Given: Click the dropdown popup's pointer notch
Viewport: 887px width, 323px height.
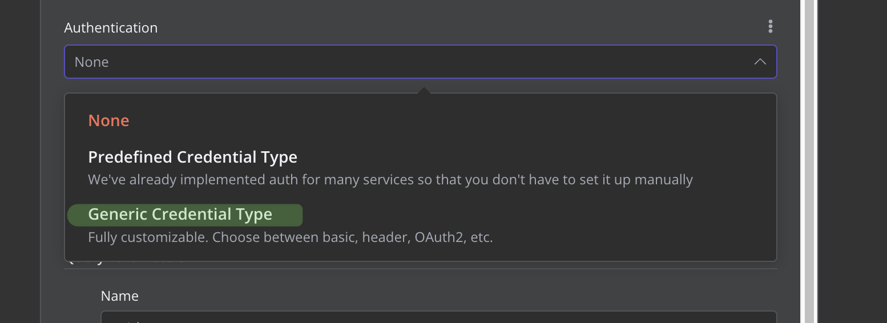Looking at the screenshot, I should (424, 90).
